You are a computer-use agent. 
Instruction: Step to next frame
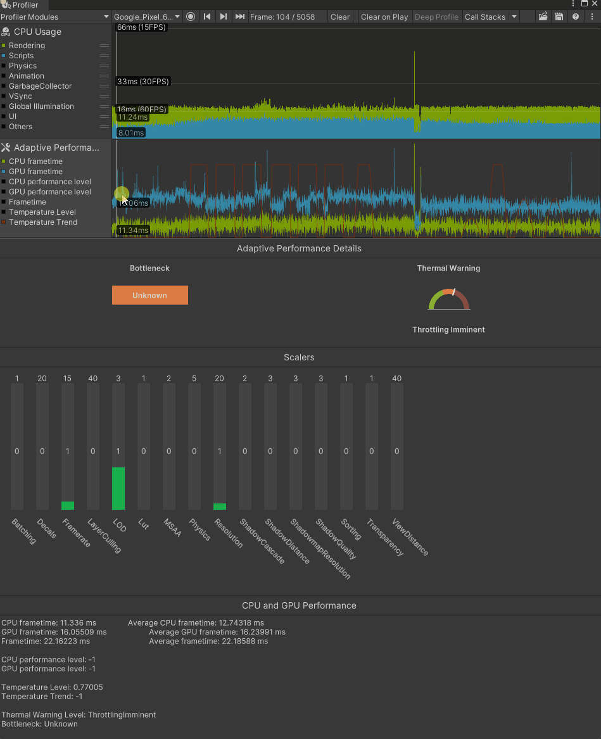coord(224,17)
